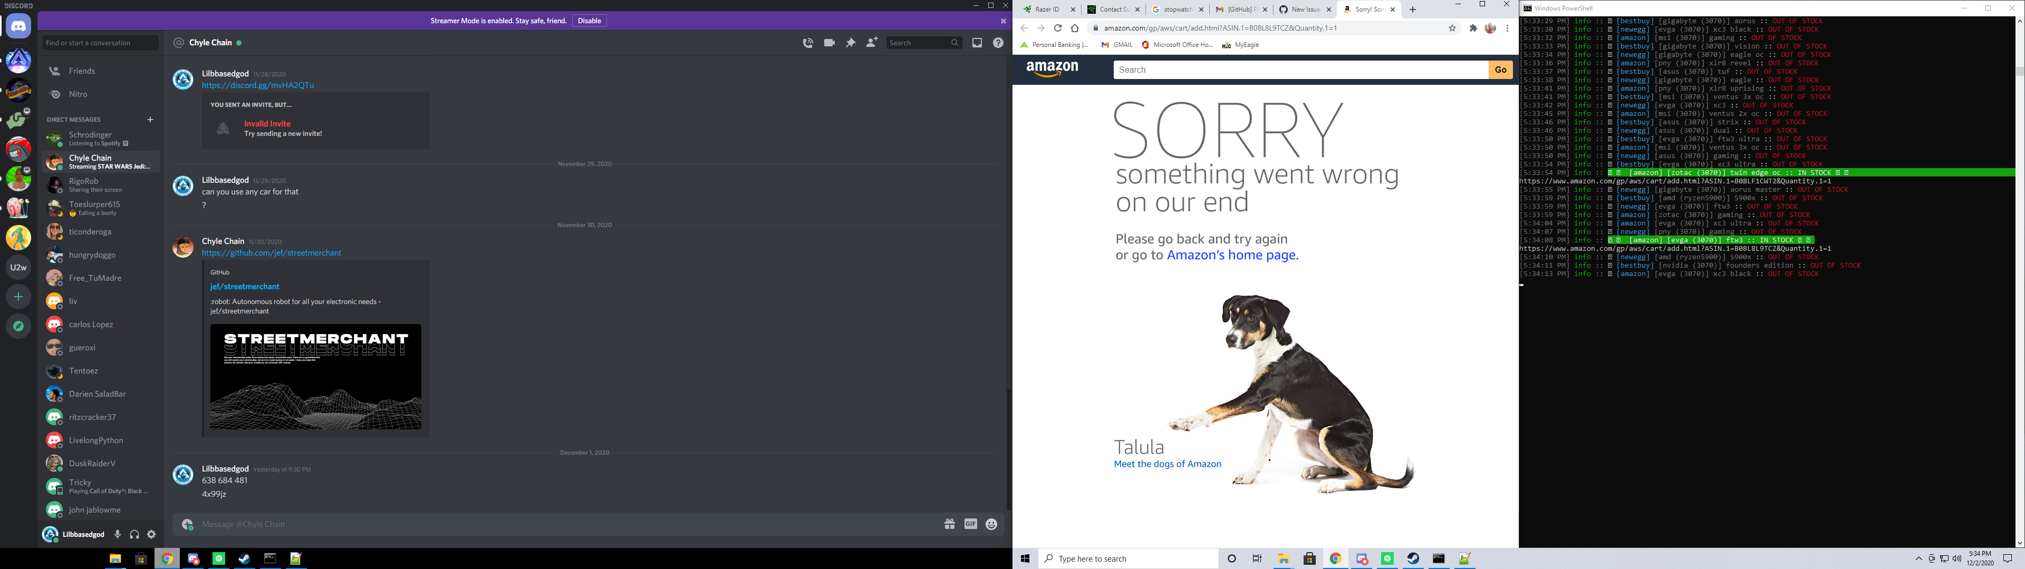Viewport: 2025px width, 569px height.
Task: Start a voice call in Chyle Chain DM
Action: (x=807, y=43)
